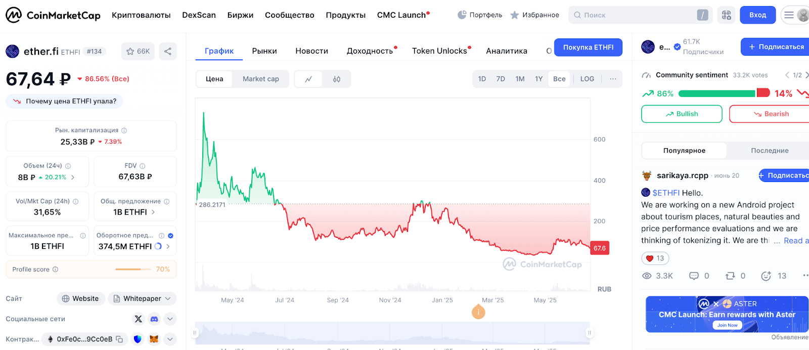Expand more social networks chevron

point(170,319)
